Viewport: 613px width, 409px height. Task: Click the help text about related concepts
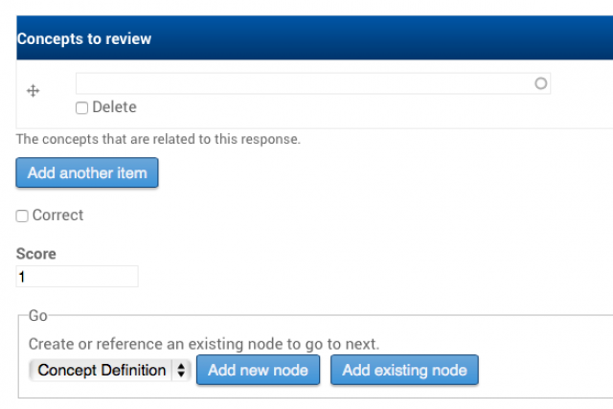(x=158, y=139)
